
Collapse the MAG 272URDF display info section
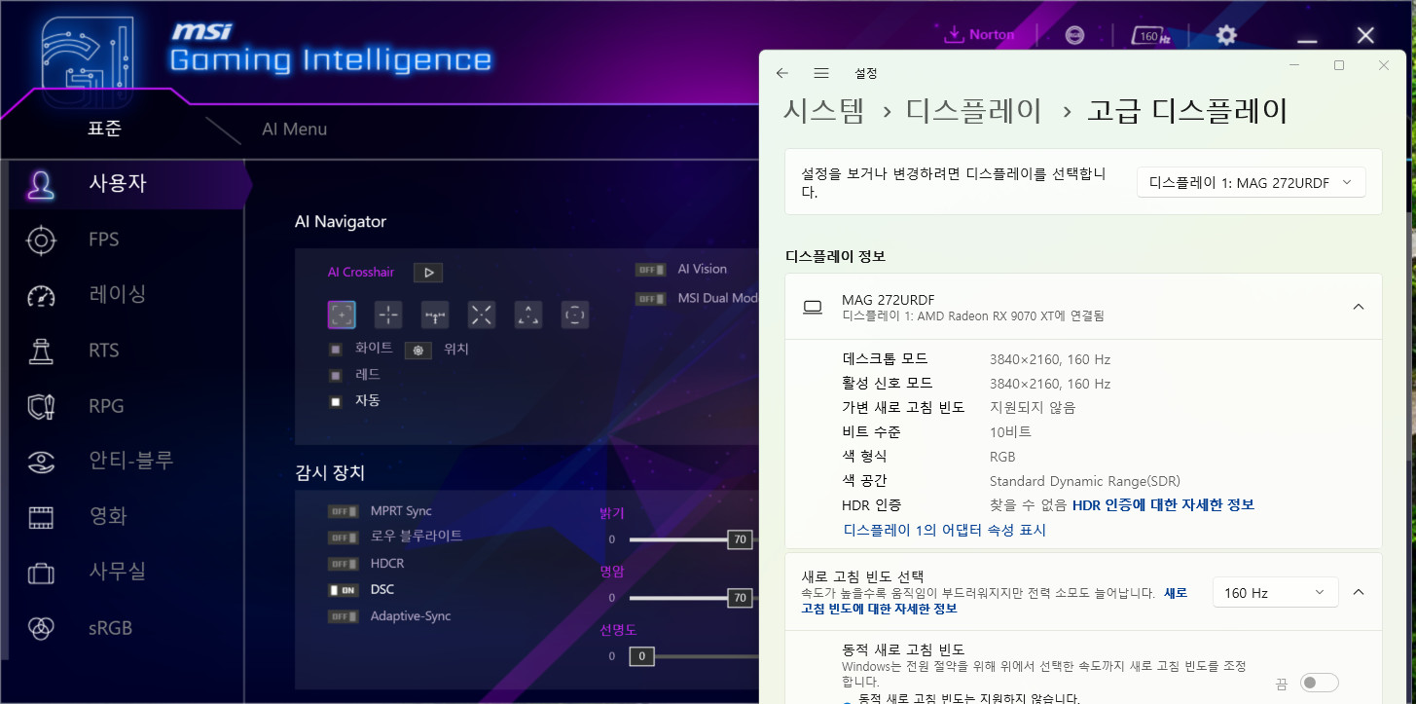pyautogui.click(x=1358, y=307)
